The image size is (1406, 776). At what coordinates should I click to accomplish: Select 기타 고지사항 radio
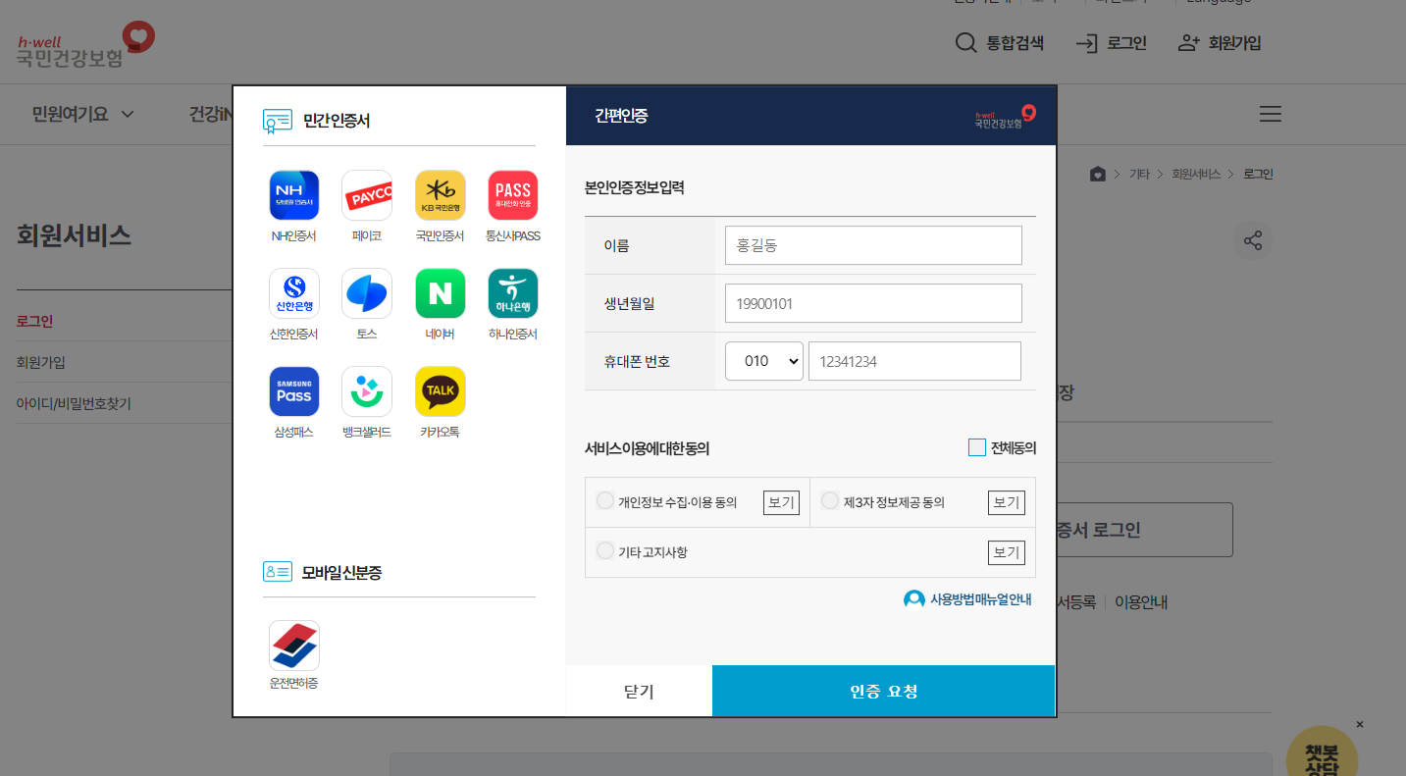pyautogui.click(x=605, y=550)
